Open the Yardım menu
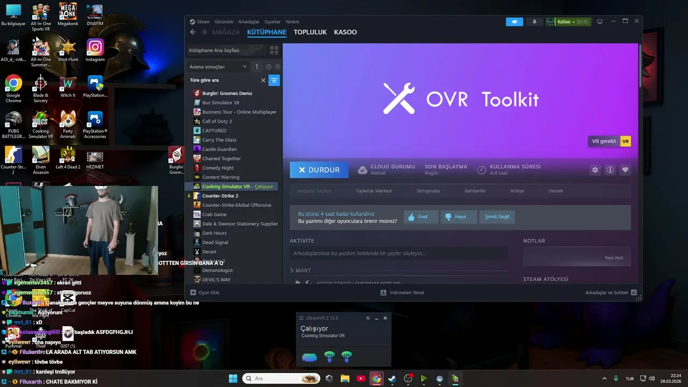Viewport: 688px width, 387px height. [x=292, y=21]
